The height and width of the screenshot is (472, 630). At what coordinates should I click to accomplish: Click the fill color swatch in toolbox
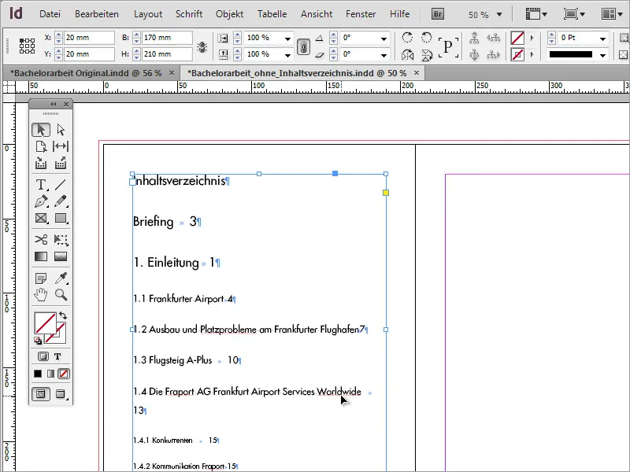pyautogui.click(x=45, y=323)
